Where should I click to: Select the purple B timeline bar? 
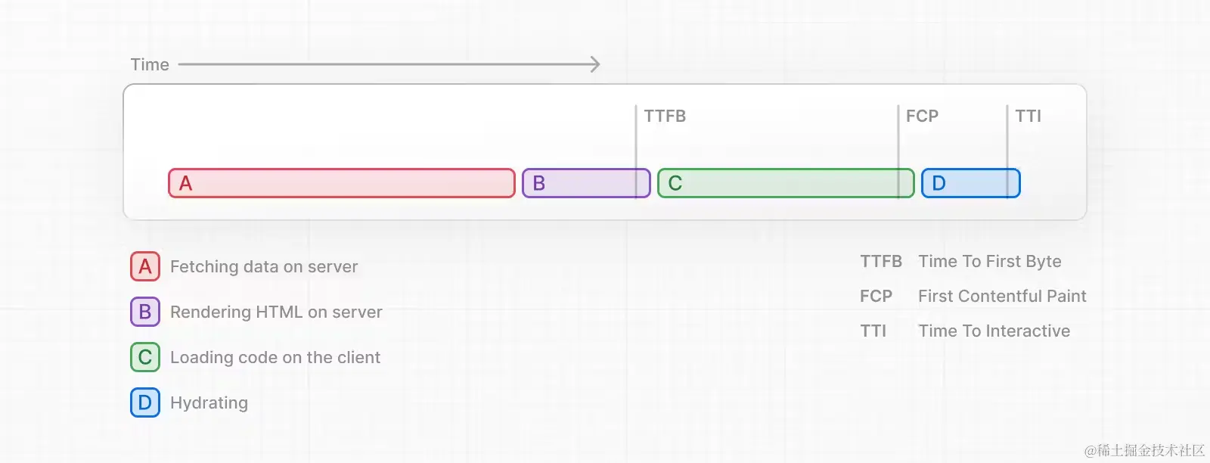(x=586, y=183)
